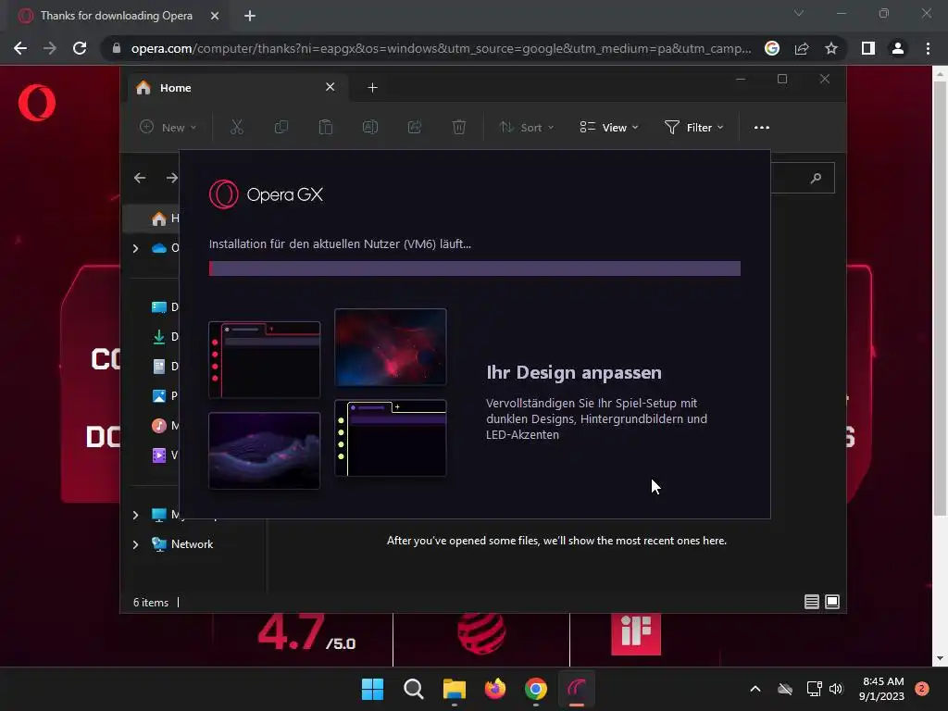The width and height of the screenshot is (948, 711).
Task: Share this page from Chrome address bar
Action: (x=802, y=48)
